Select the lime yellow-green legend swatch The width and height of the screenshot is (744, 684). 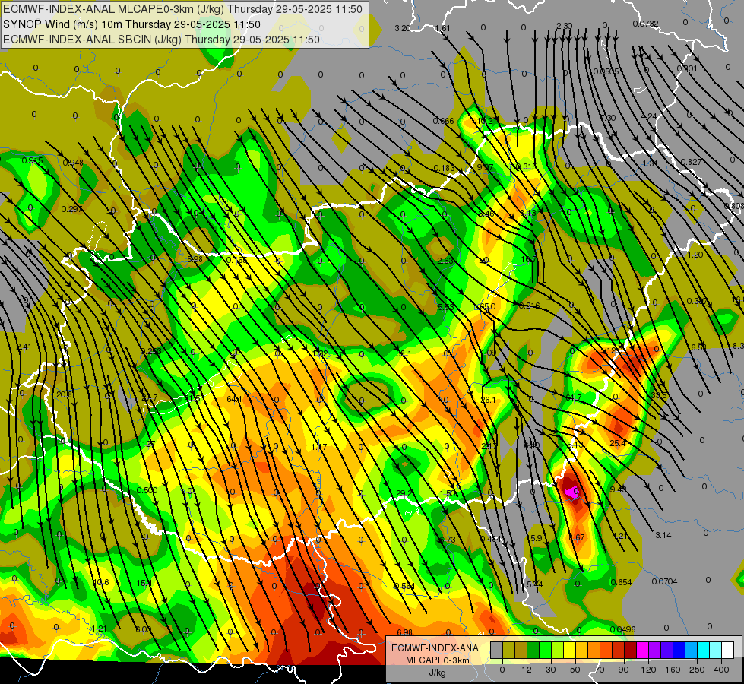pos(557,650)
